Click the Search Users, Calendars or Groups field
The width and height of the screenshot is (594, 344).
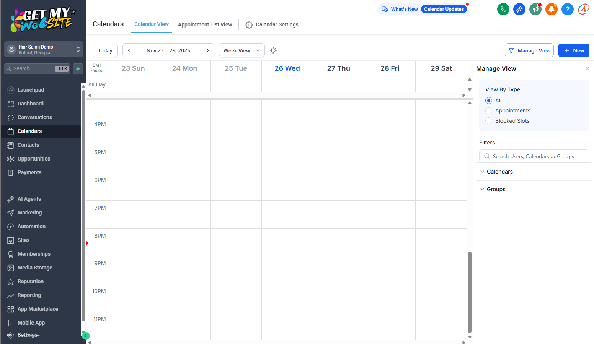[534, 156]
